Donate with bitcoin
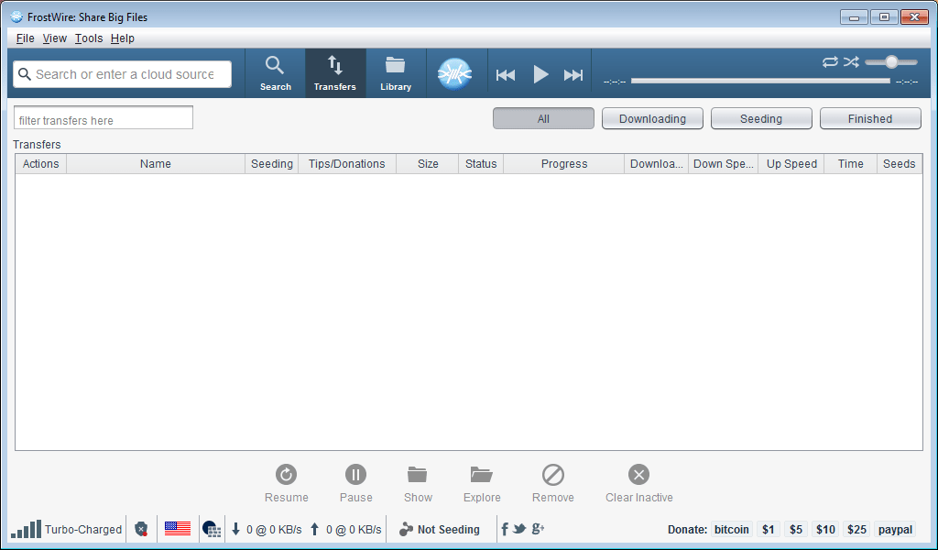This screenshot has width=938, height=550. pos(731,529)
